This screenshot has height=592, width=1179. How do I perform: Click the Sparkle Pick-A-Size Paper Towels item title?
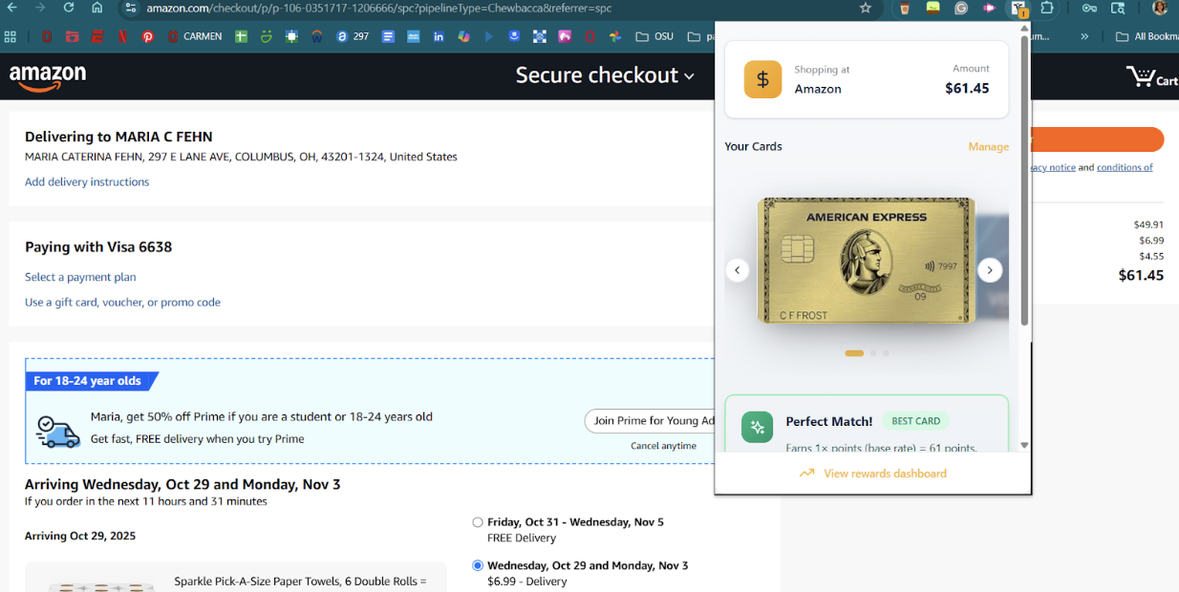coord(300,581)
